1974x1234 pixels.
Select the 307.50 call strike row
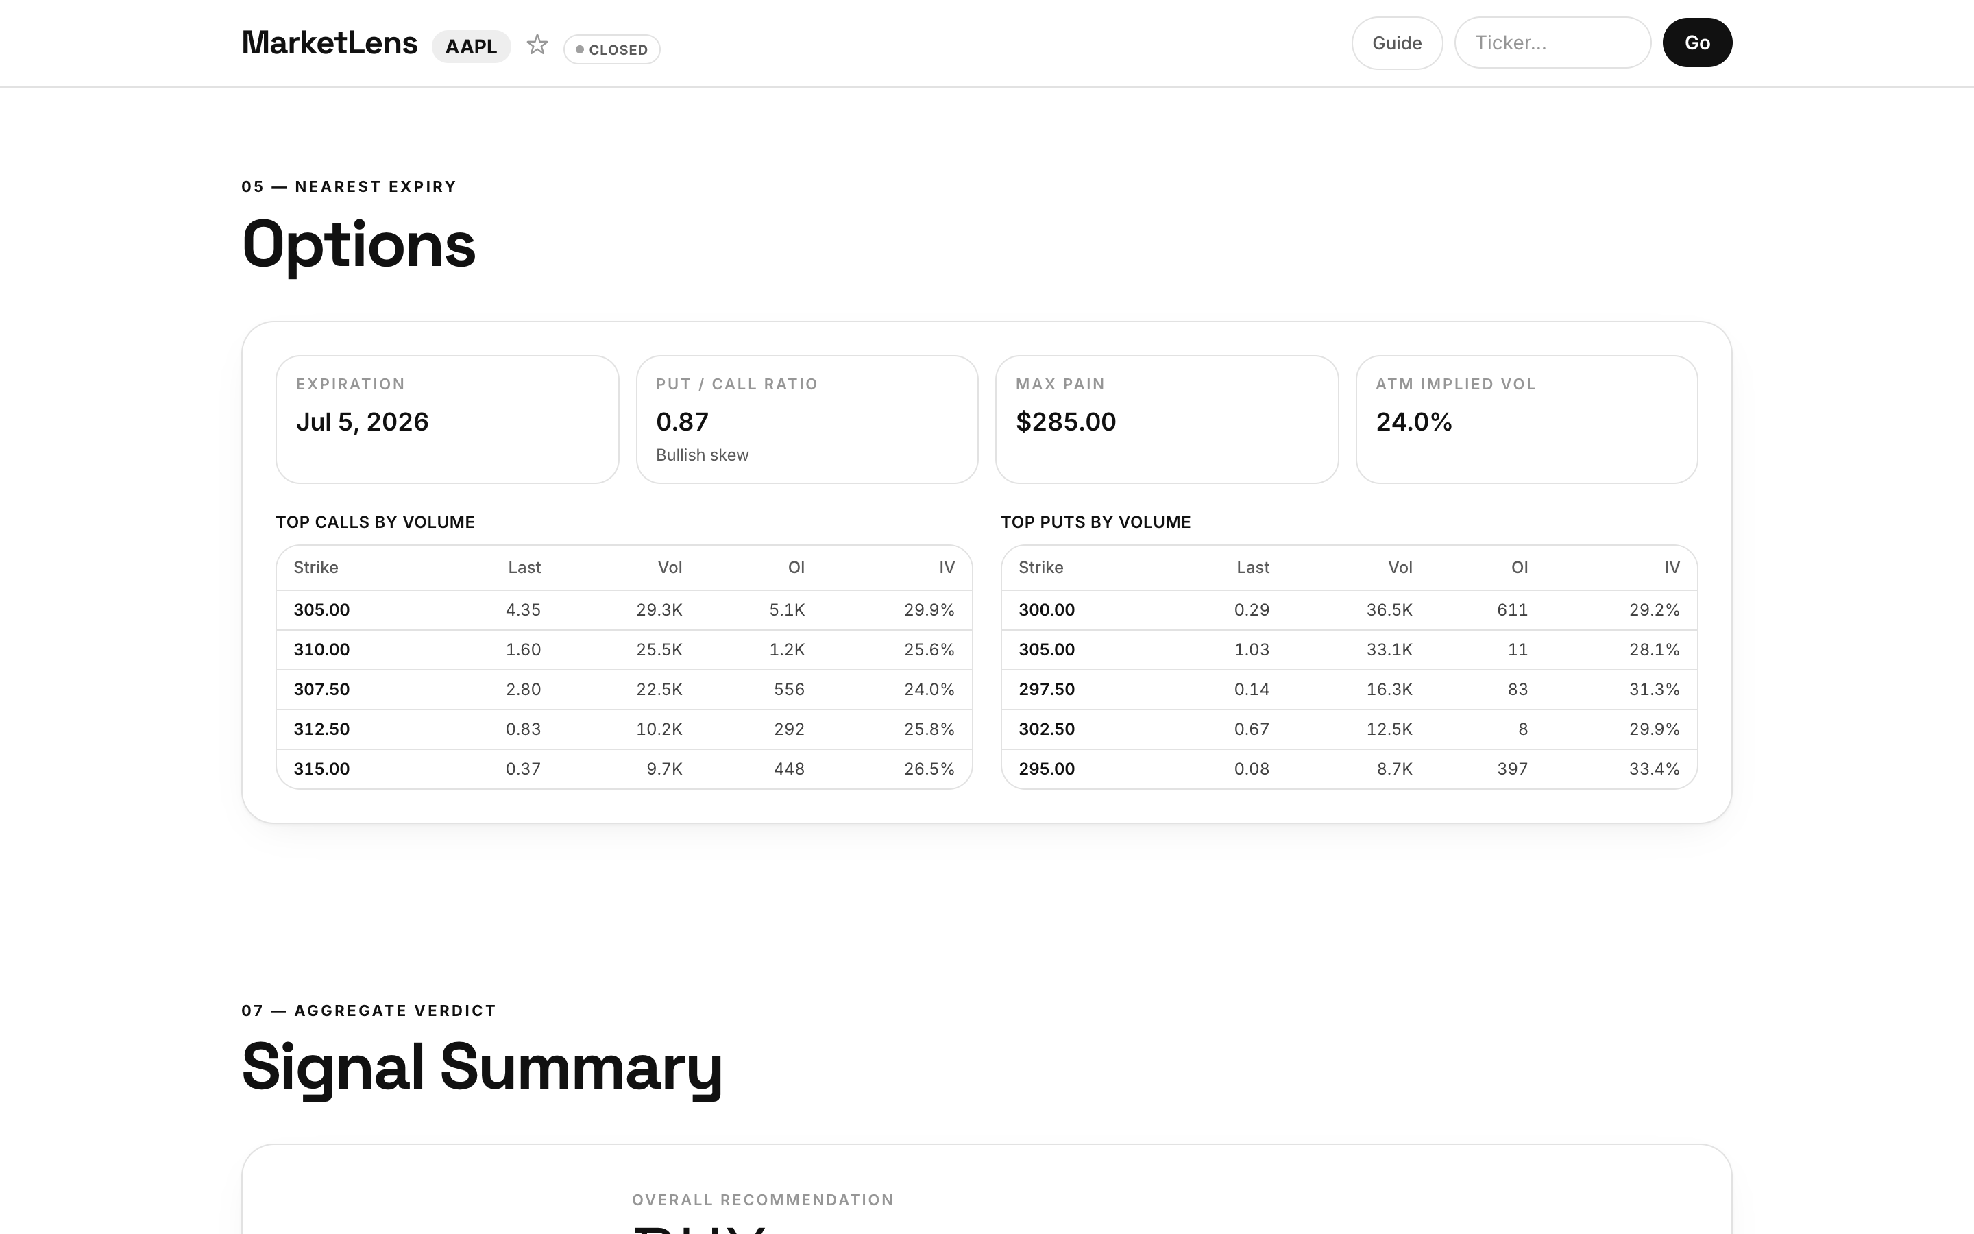pos(624,690)
